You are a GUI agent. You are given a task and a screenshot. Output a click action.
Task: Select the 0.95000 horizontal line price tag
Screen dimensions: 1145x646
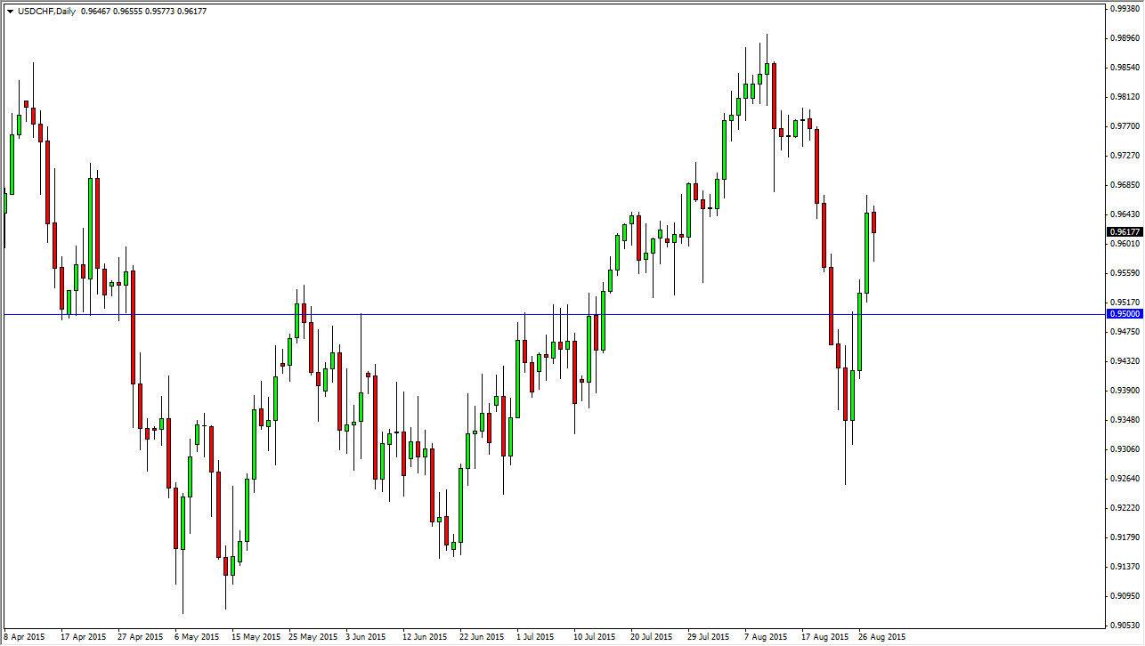tap(1125, 313)
